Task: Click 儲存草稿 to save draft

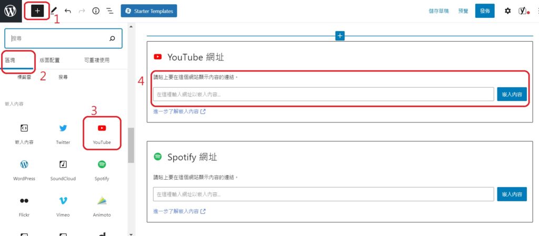Action: tap(438, 11)
